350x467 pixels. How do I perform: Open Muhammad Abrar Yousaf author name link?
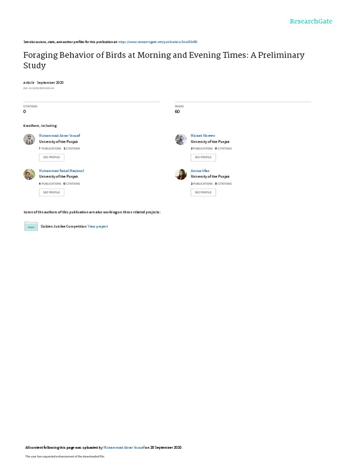tap(60, 135)
